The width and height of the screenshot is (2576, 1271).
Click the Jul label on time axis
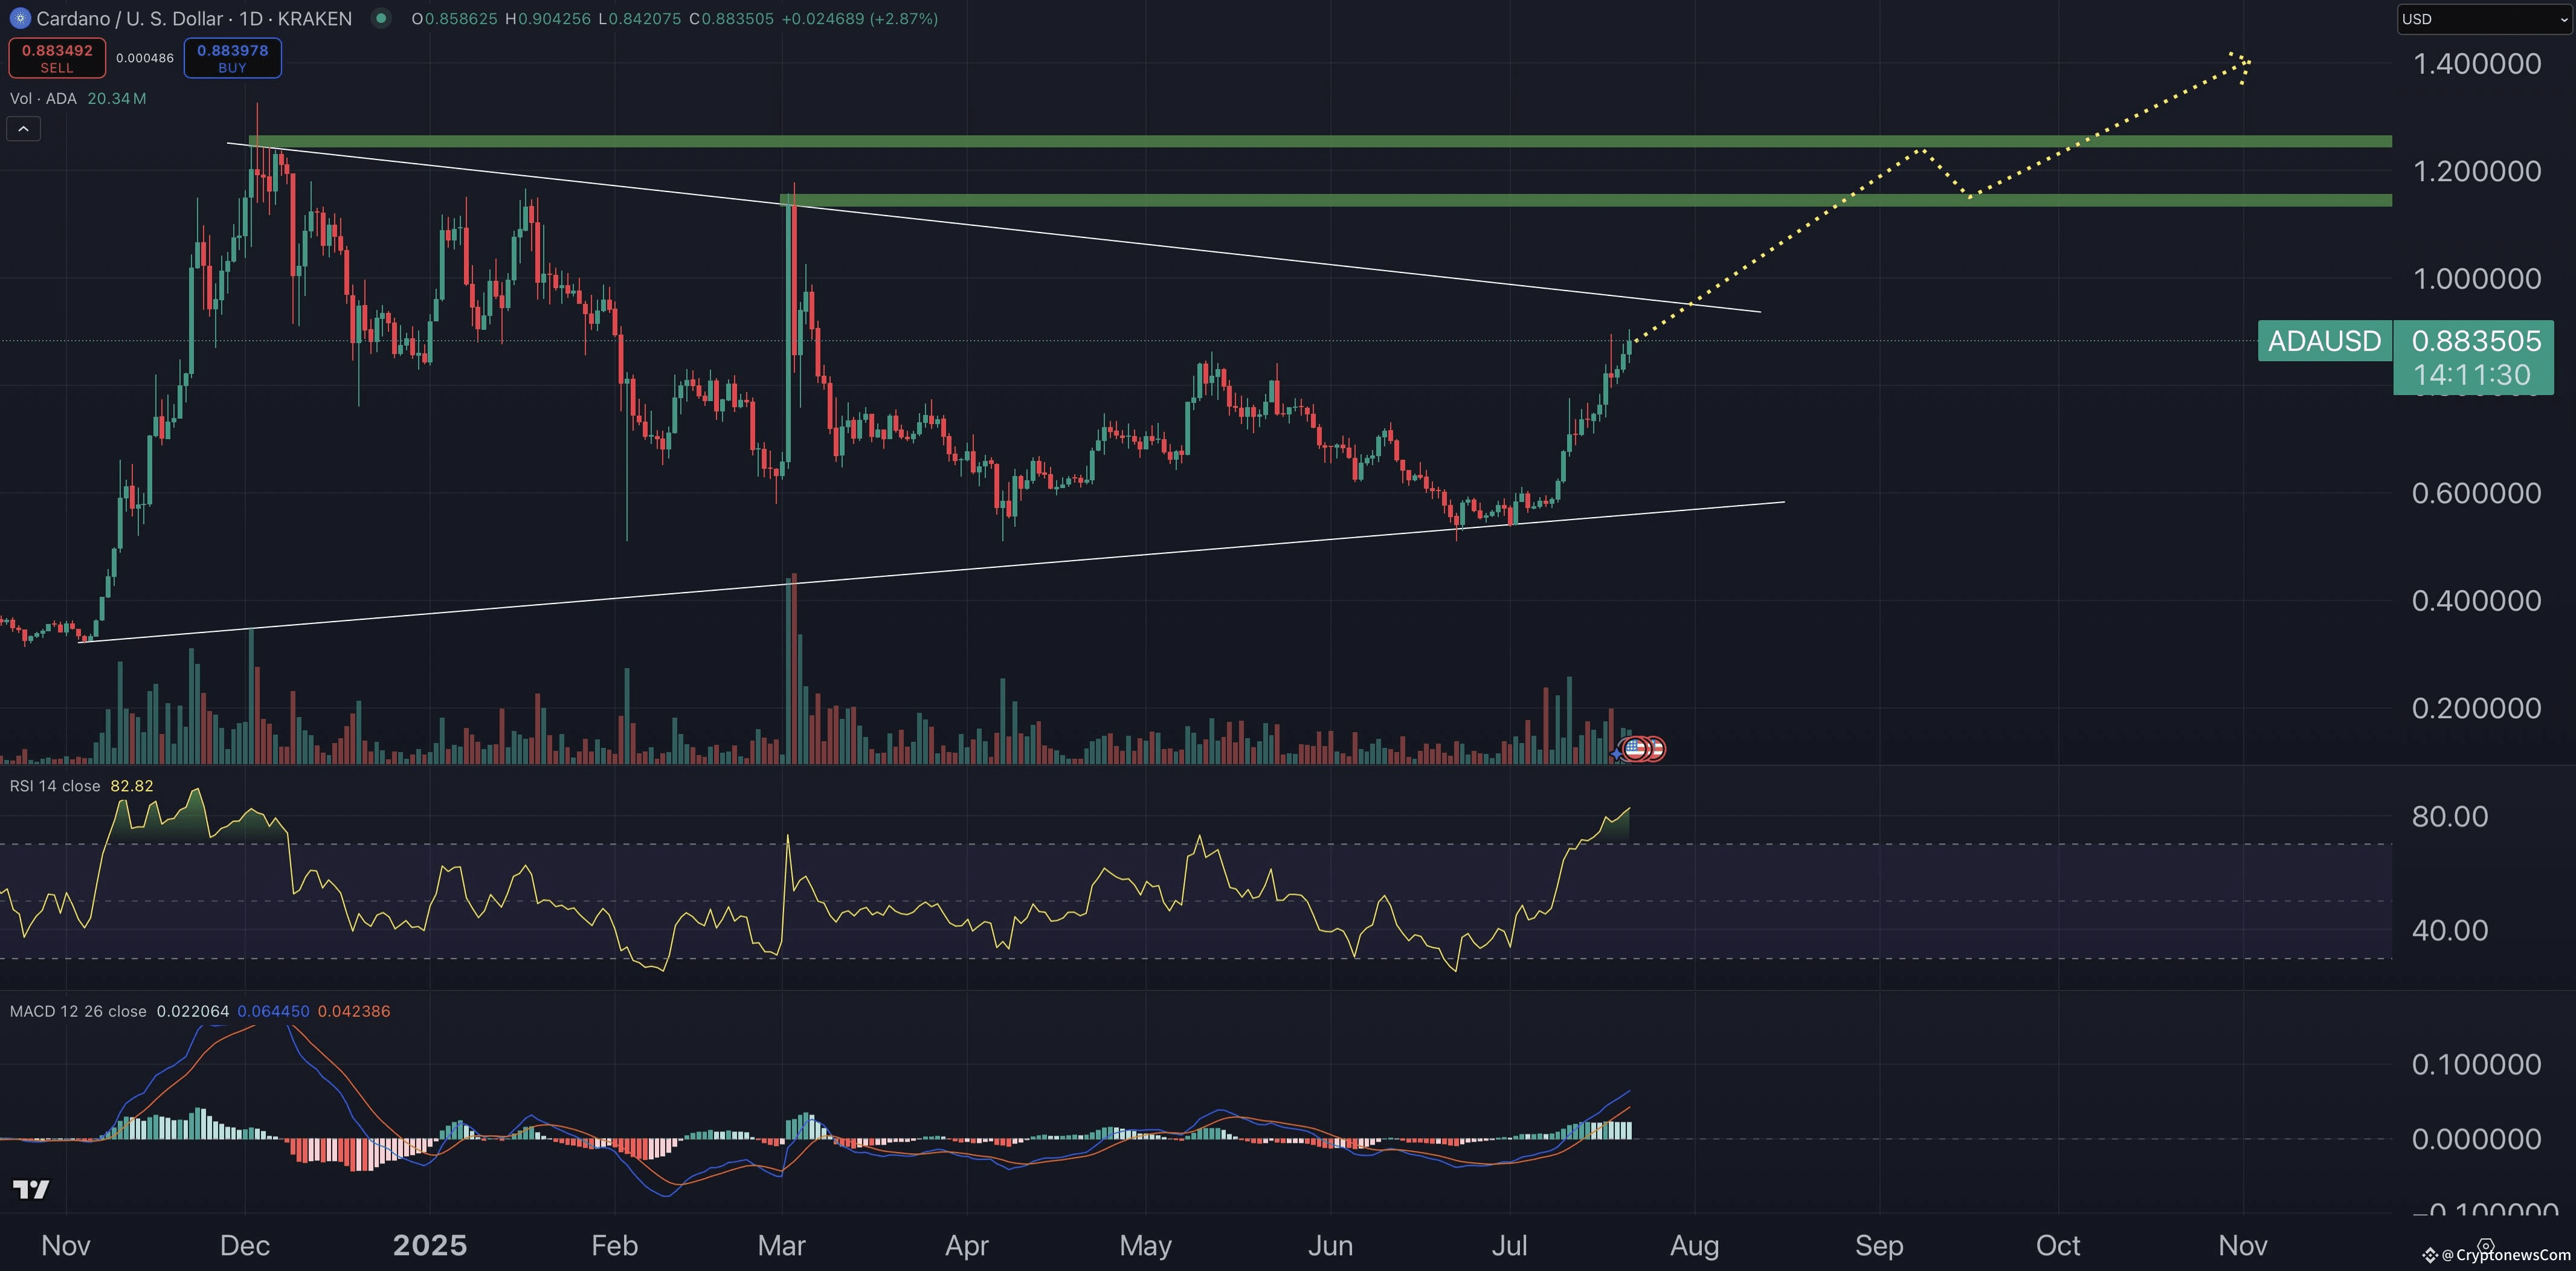[1509, 1246]
